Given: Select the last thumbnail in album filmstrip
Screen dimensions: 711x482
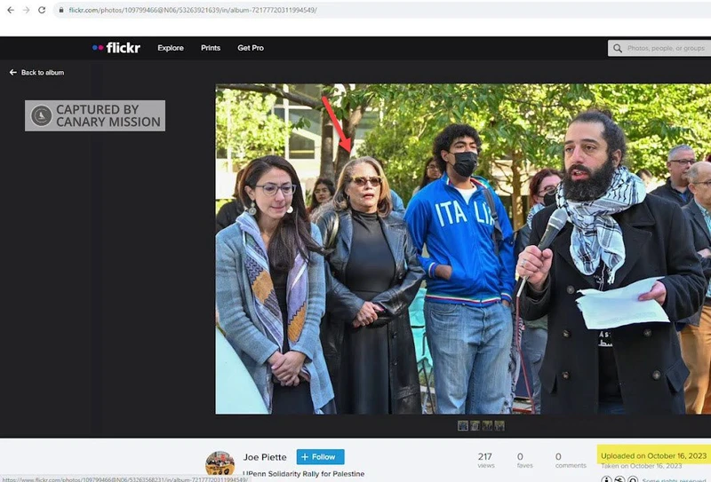Looking at the screenshot, I should pos(499,426).
